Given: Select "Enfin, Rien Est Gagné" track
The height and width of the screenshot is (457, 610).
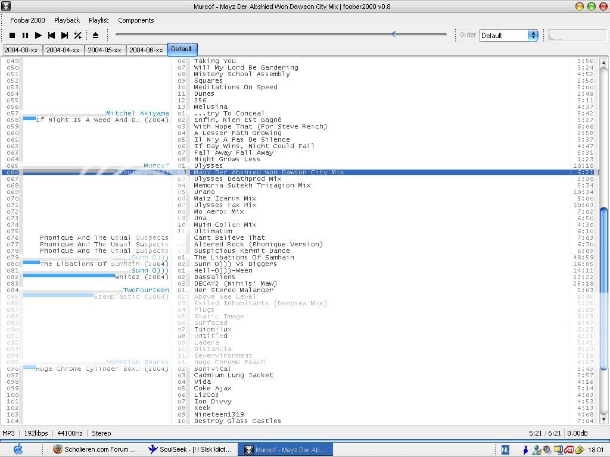Looking at the screenshot, I should point(237,120).
